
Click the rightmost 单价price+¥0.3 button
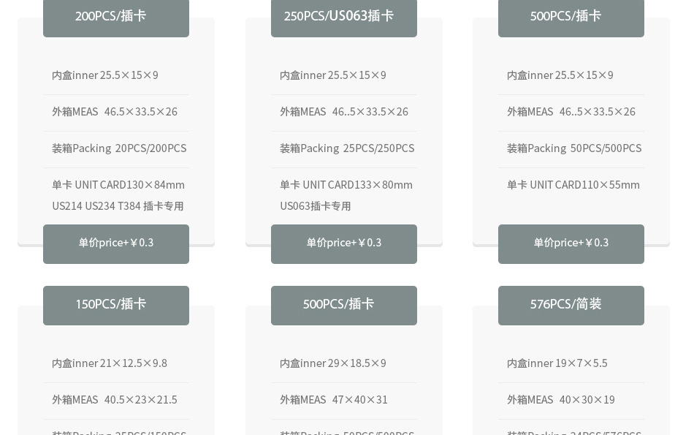click(571, 242)
